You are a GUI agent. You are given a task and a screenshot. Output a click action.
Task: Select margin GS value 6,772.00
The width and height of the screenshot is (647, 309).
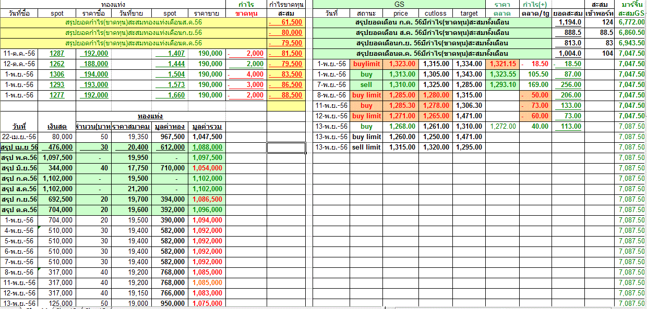[x=631, y=22]
